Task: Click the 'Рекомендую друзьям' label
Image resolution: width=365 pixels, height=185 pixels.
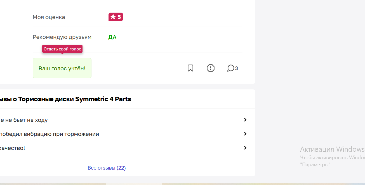Action: pyautogui.click(x=62, y=37)
